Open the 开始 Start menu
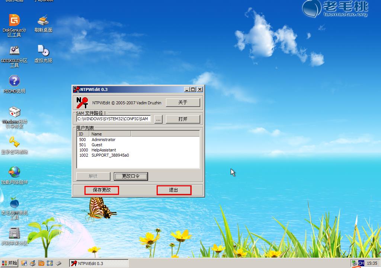This screenshot has width=381, height=268. (x=10, y=263)
